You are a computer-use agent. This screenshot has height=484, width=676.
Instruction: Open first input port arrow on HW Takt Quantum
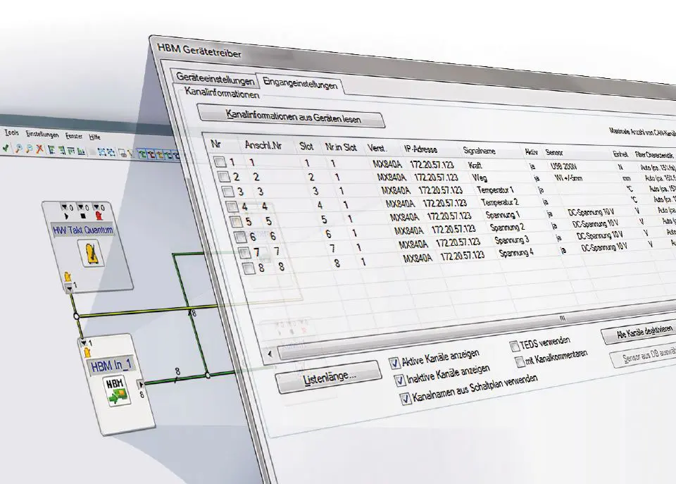pos(64,208)
